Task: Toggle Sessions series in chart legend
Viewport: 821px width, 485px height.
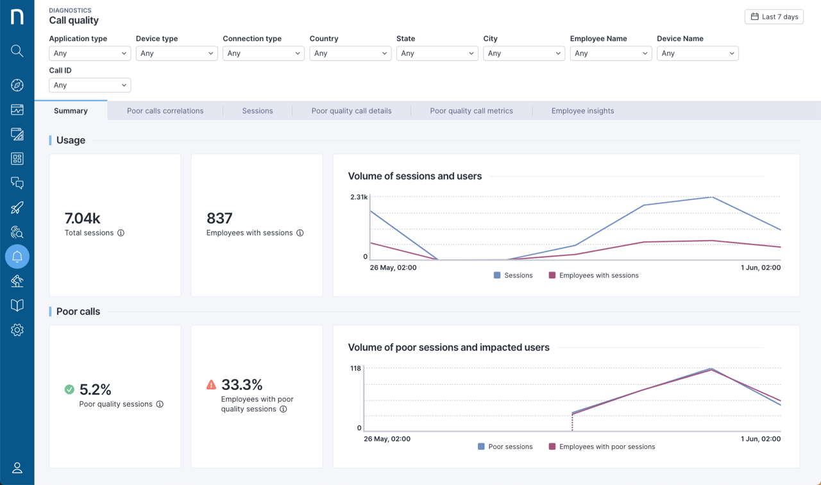Action: tap(513, 275)
